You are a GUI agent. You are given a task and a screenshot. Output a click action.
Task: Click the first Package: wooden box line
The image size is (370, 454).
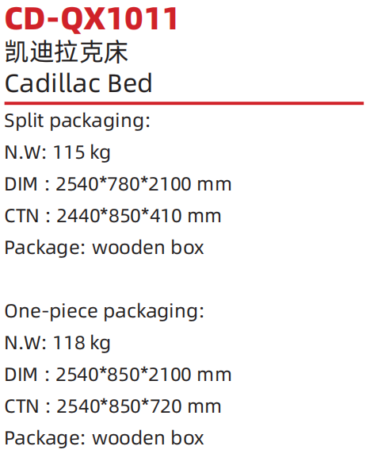[105, 248]
